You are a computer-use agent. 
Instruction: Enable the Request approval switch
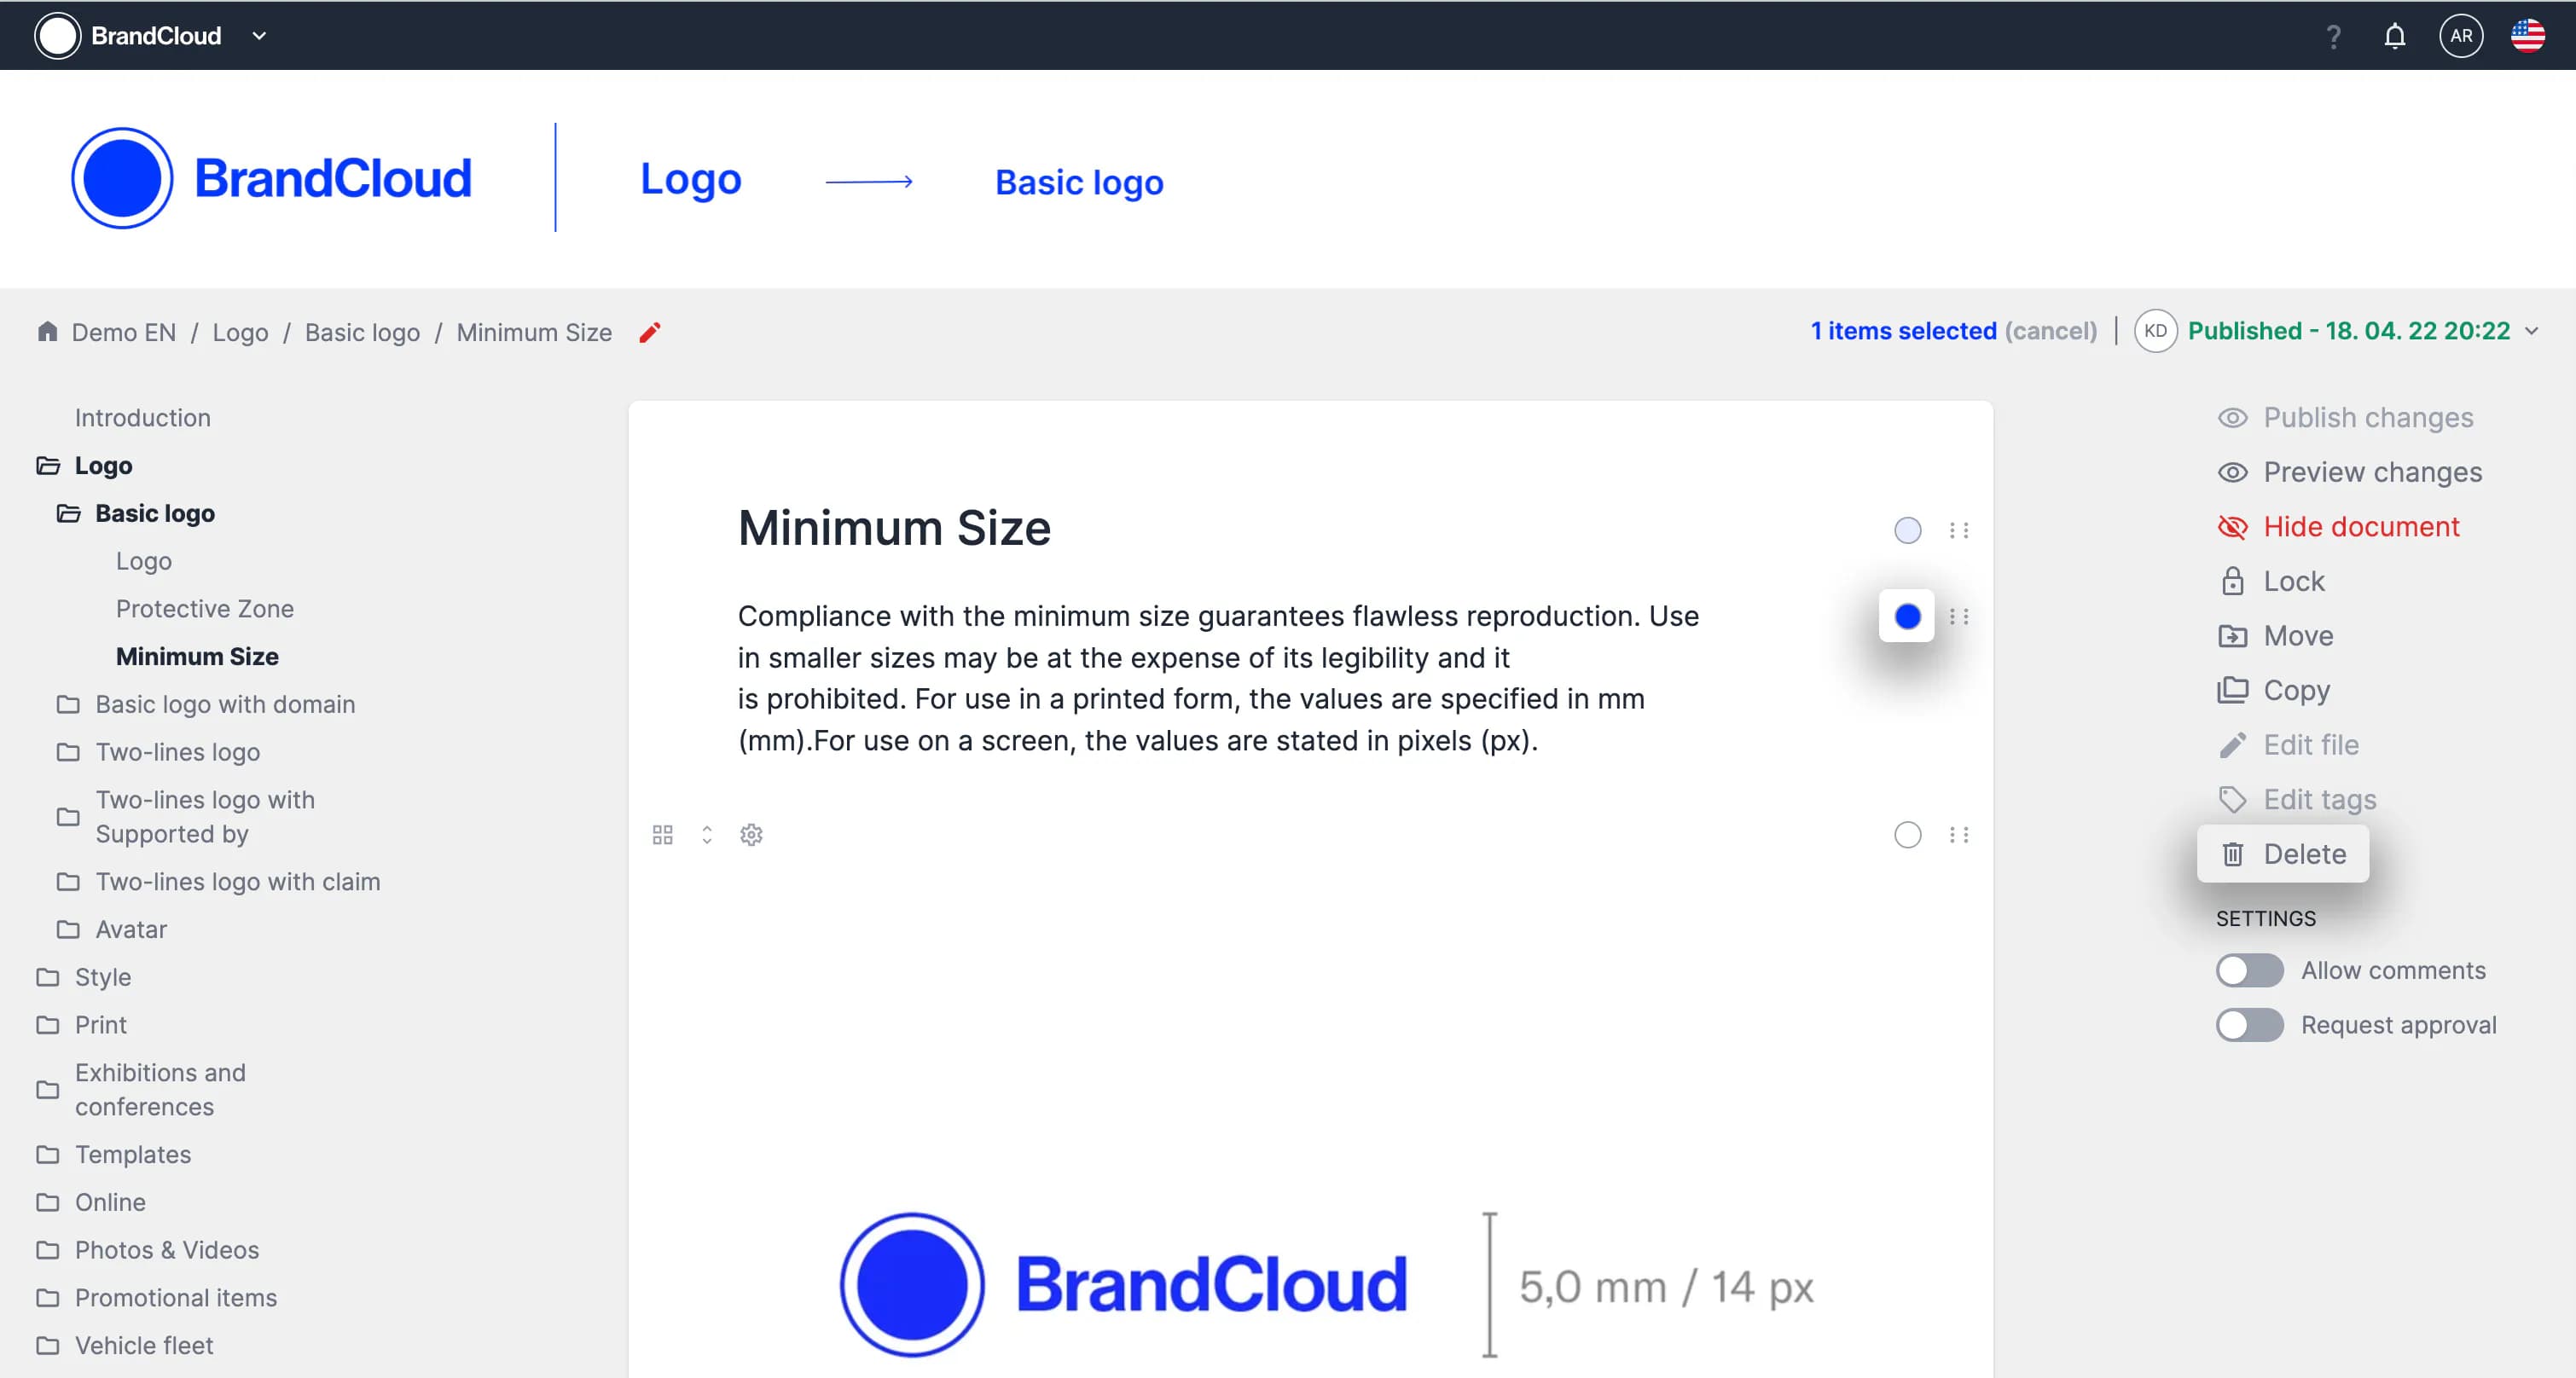[x=2249, y=1024]
